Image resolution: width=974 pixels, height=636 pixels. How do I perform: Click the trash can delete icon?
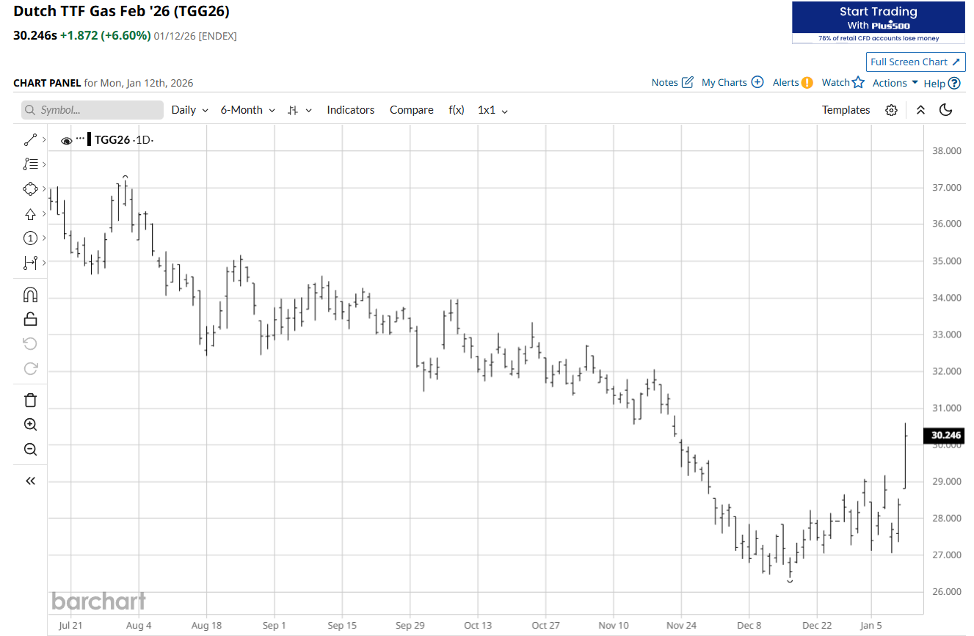30,400
